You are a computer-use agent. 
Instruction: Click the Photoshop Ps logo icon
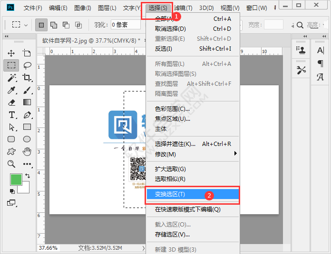[10, 8]
